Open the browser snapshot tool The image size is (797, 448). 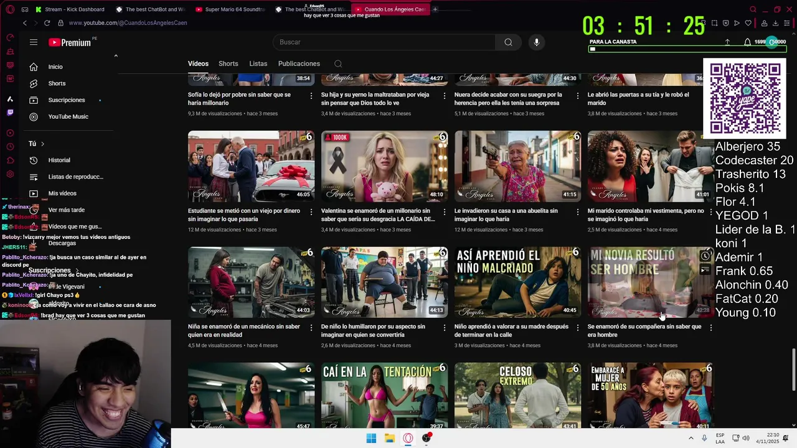coord(715,23)
